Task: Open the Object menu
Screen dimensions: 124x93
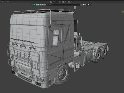Action: 4,2
